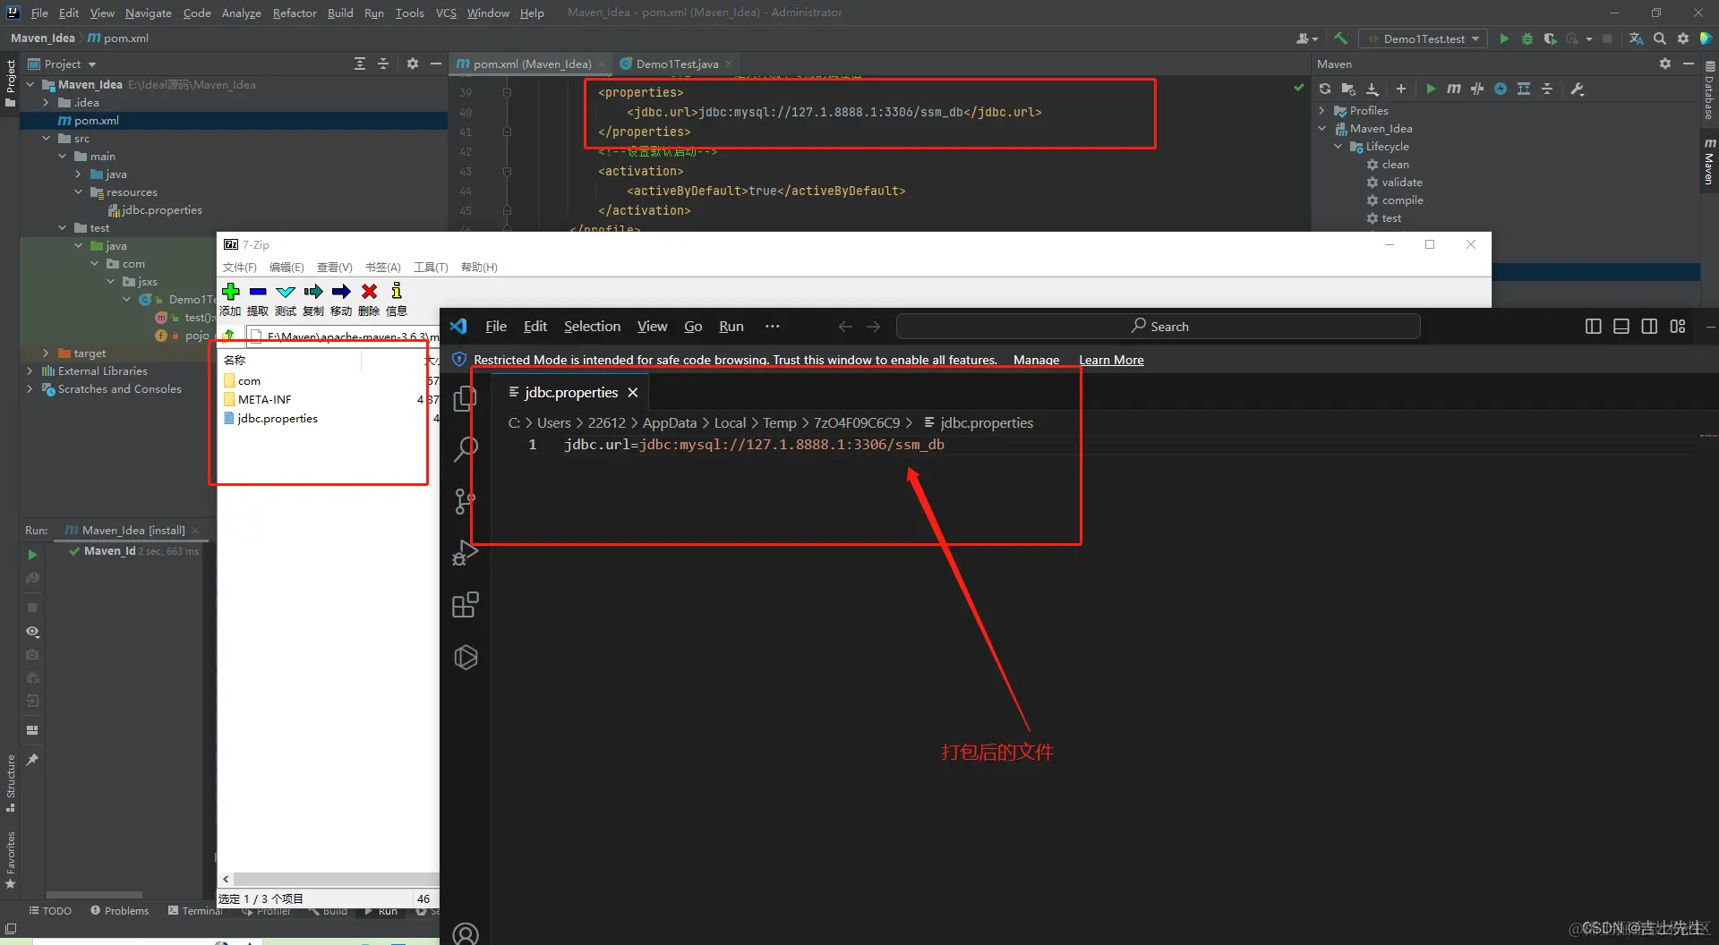This screenshot has width=1719, height=945.
Task: Toggle VS Code primary side bar layout button
Action: [x=1594, y=327]
